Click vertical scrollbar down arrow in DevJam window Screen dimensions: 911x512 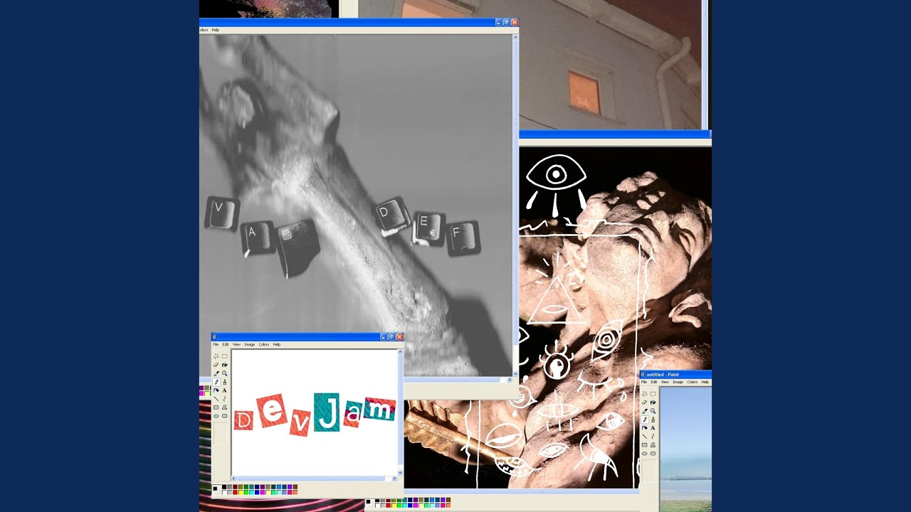(400, 472)
